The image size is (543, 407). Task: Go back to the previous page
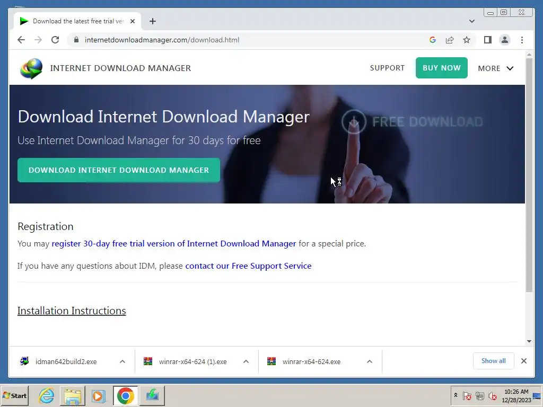point(21,40)
